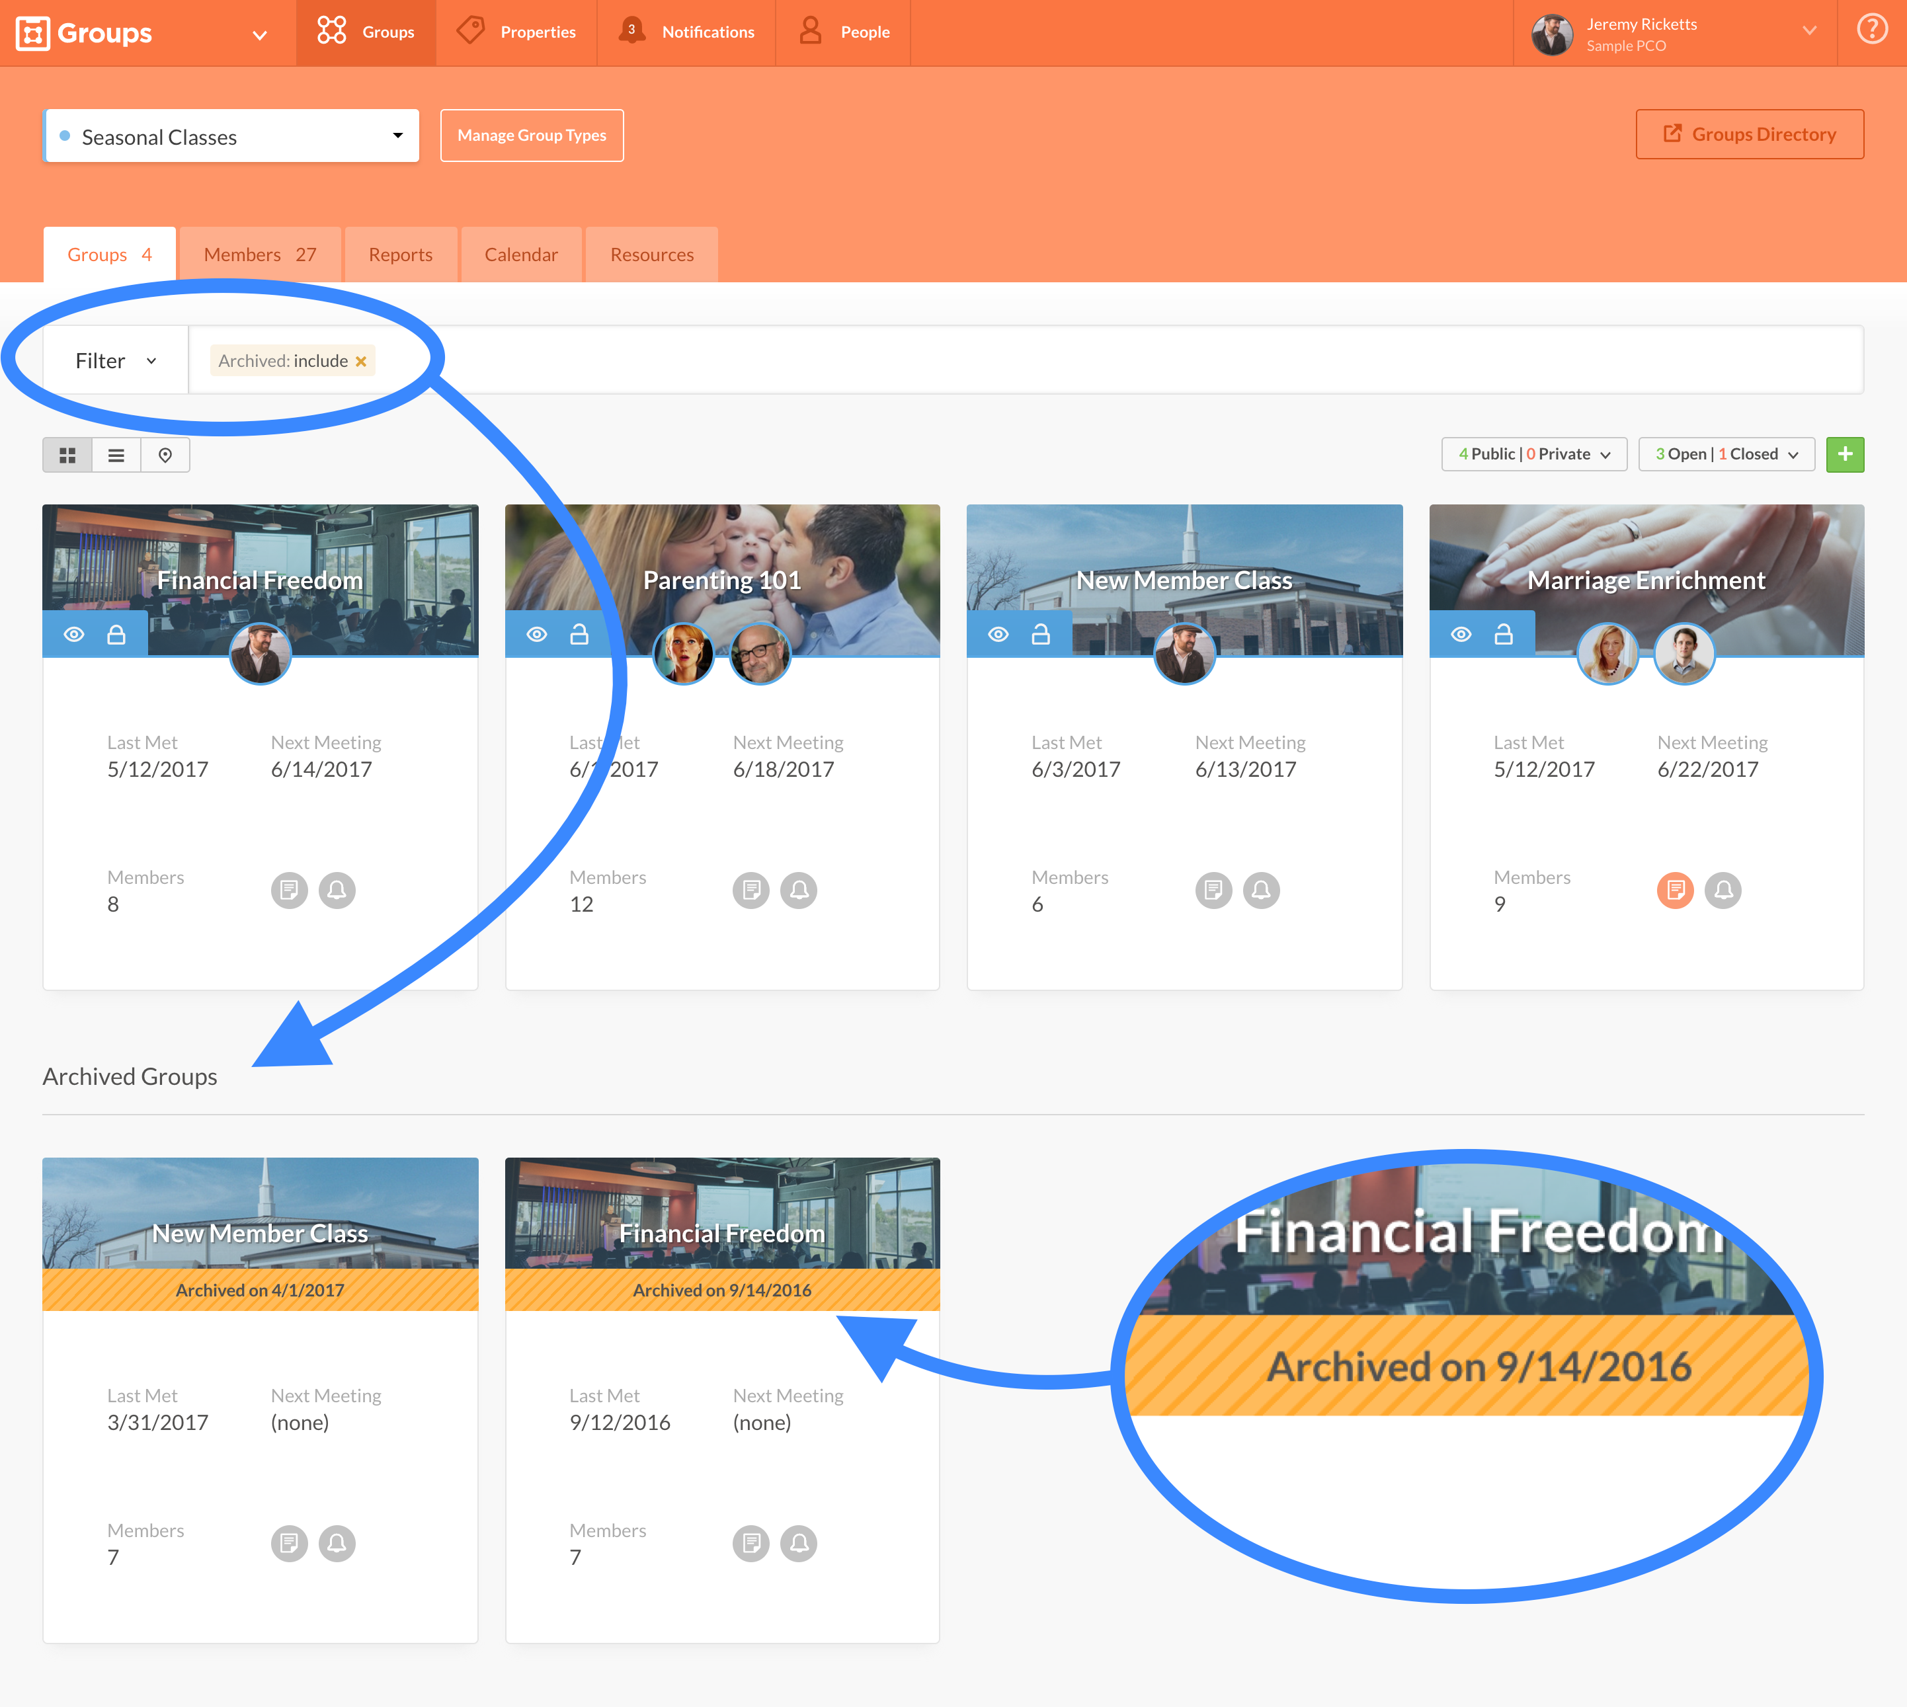Open Notifications in top navigation
Image resolution: width=1907 pixels, height=1707 pixels.
tap(686, 32)
